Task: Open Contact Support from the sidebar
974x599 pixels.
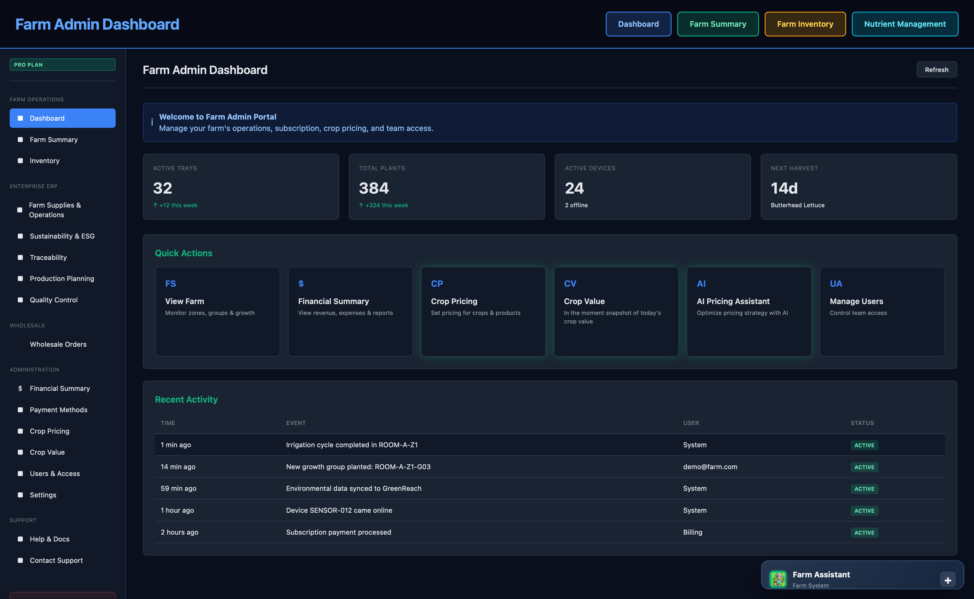Action: click(56, 560)
